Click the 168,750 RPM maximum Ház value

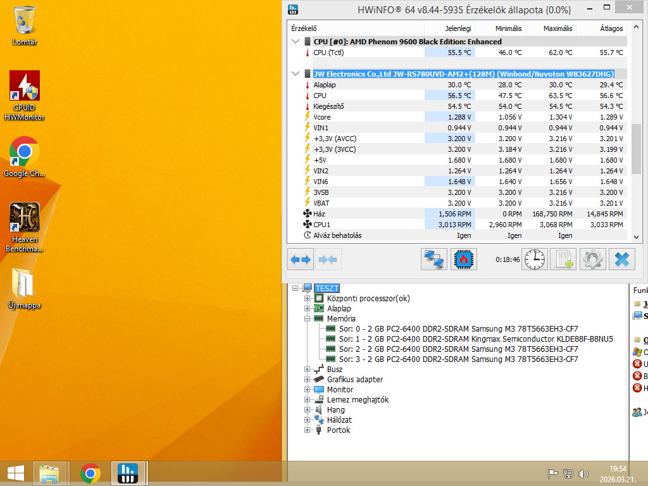tap(552, 214)
